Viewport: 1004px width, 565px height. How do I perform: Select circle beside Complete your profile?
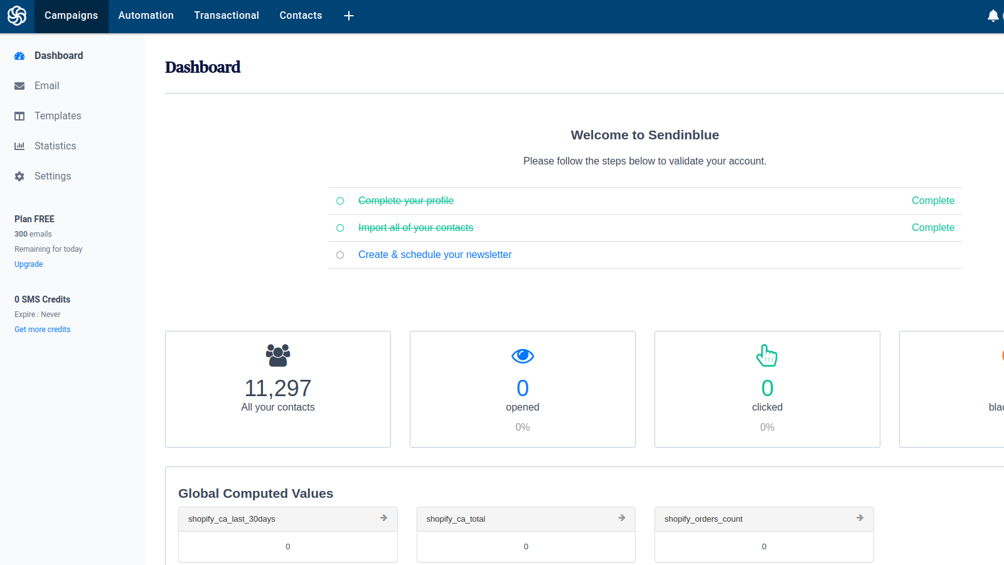[x=340, y=201]
